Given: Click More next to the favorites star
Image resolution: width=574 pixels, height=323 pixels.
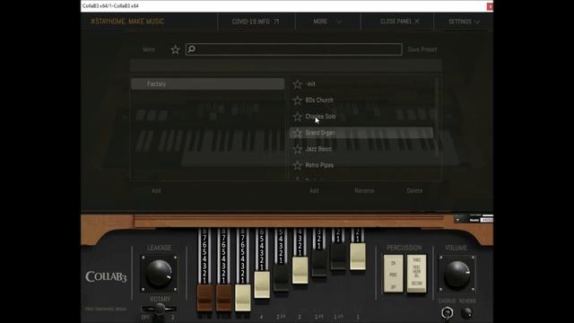Looking at the screenshot, I should click(149, 49).
